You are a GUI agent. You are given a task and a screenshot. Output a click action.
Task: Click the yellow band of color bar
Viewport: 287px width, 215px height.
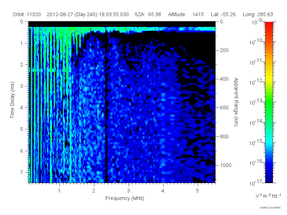tap(269, 78)
